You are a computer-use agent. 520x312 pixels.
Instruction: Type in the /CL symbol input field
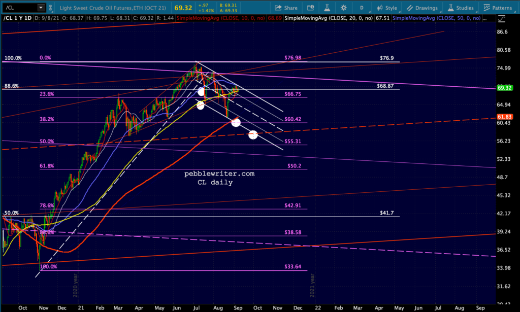(x=20, y=8)
